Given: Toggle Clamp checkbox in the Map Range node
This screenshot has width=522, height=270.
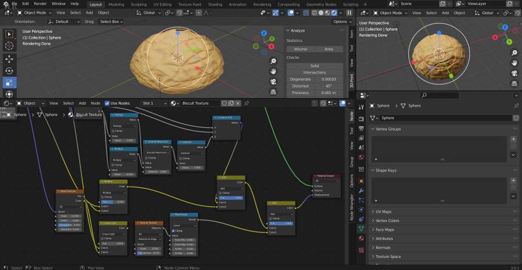Looking at the screenshot, I should click(x=173, y=231).
